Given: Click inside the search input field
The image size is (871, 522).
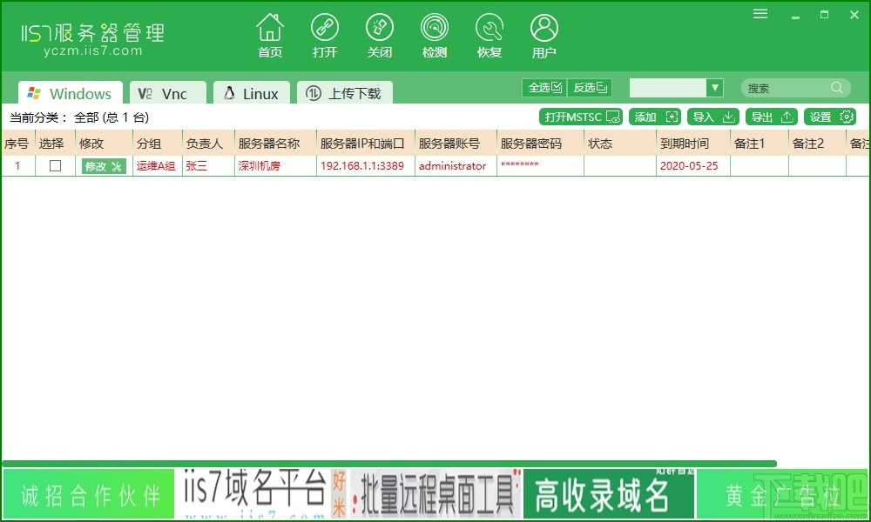Looking at the screenshot, I should (784, 88).
